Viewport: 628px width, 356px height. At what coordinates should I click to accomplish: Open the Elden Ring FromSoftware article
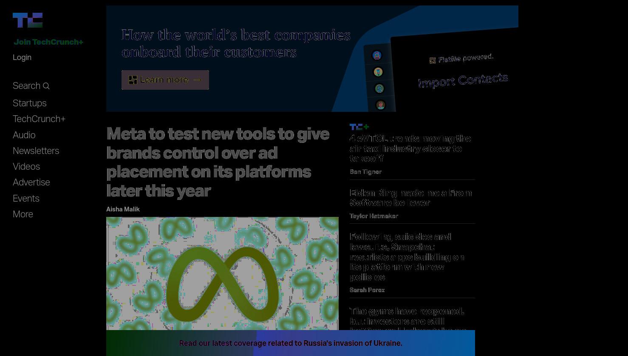click(x=410, y=198)
